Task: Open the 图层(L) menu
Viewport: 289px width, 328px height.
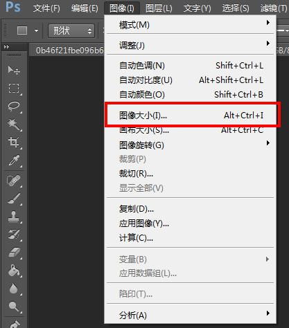Action: coord(159,8)
